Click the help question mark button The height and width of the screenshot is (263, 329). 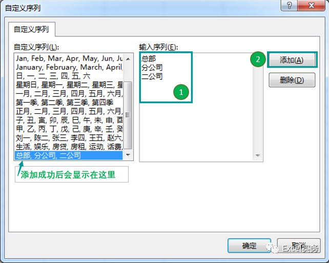(290, 5)
